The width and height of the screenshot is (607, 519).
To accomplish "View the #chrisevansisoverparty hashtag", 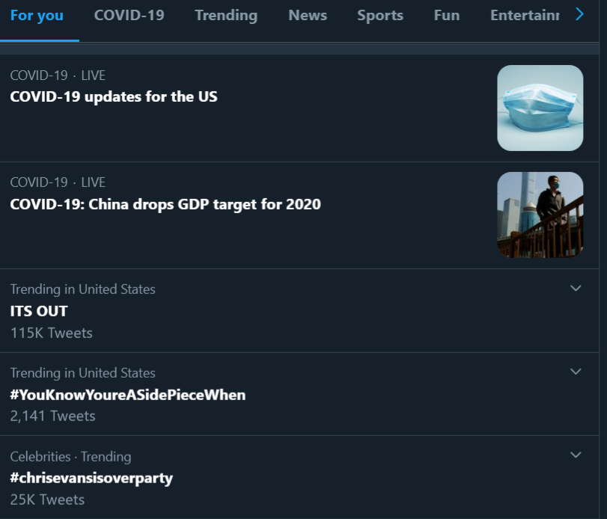I will (91, 478).
